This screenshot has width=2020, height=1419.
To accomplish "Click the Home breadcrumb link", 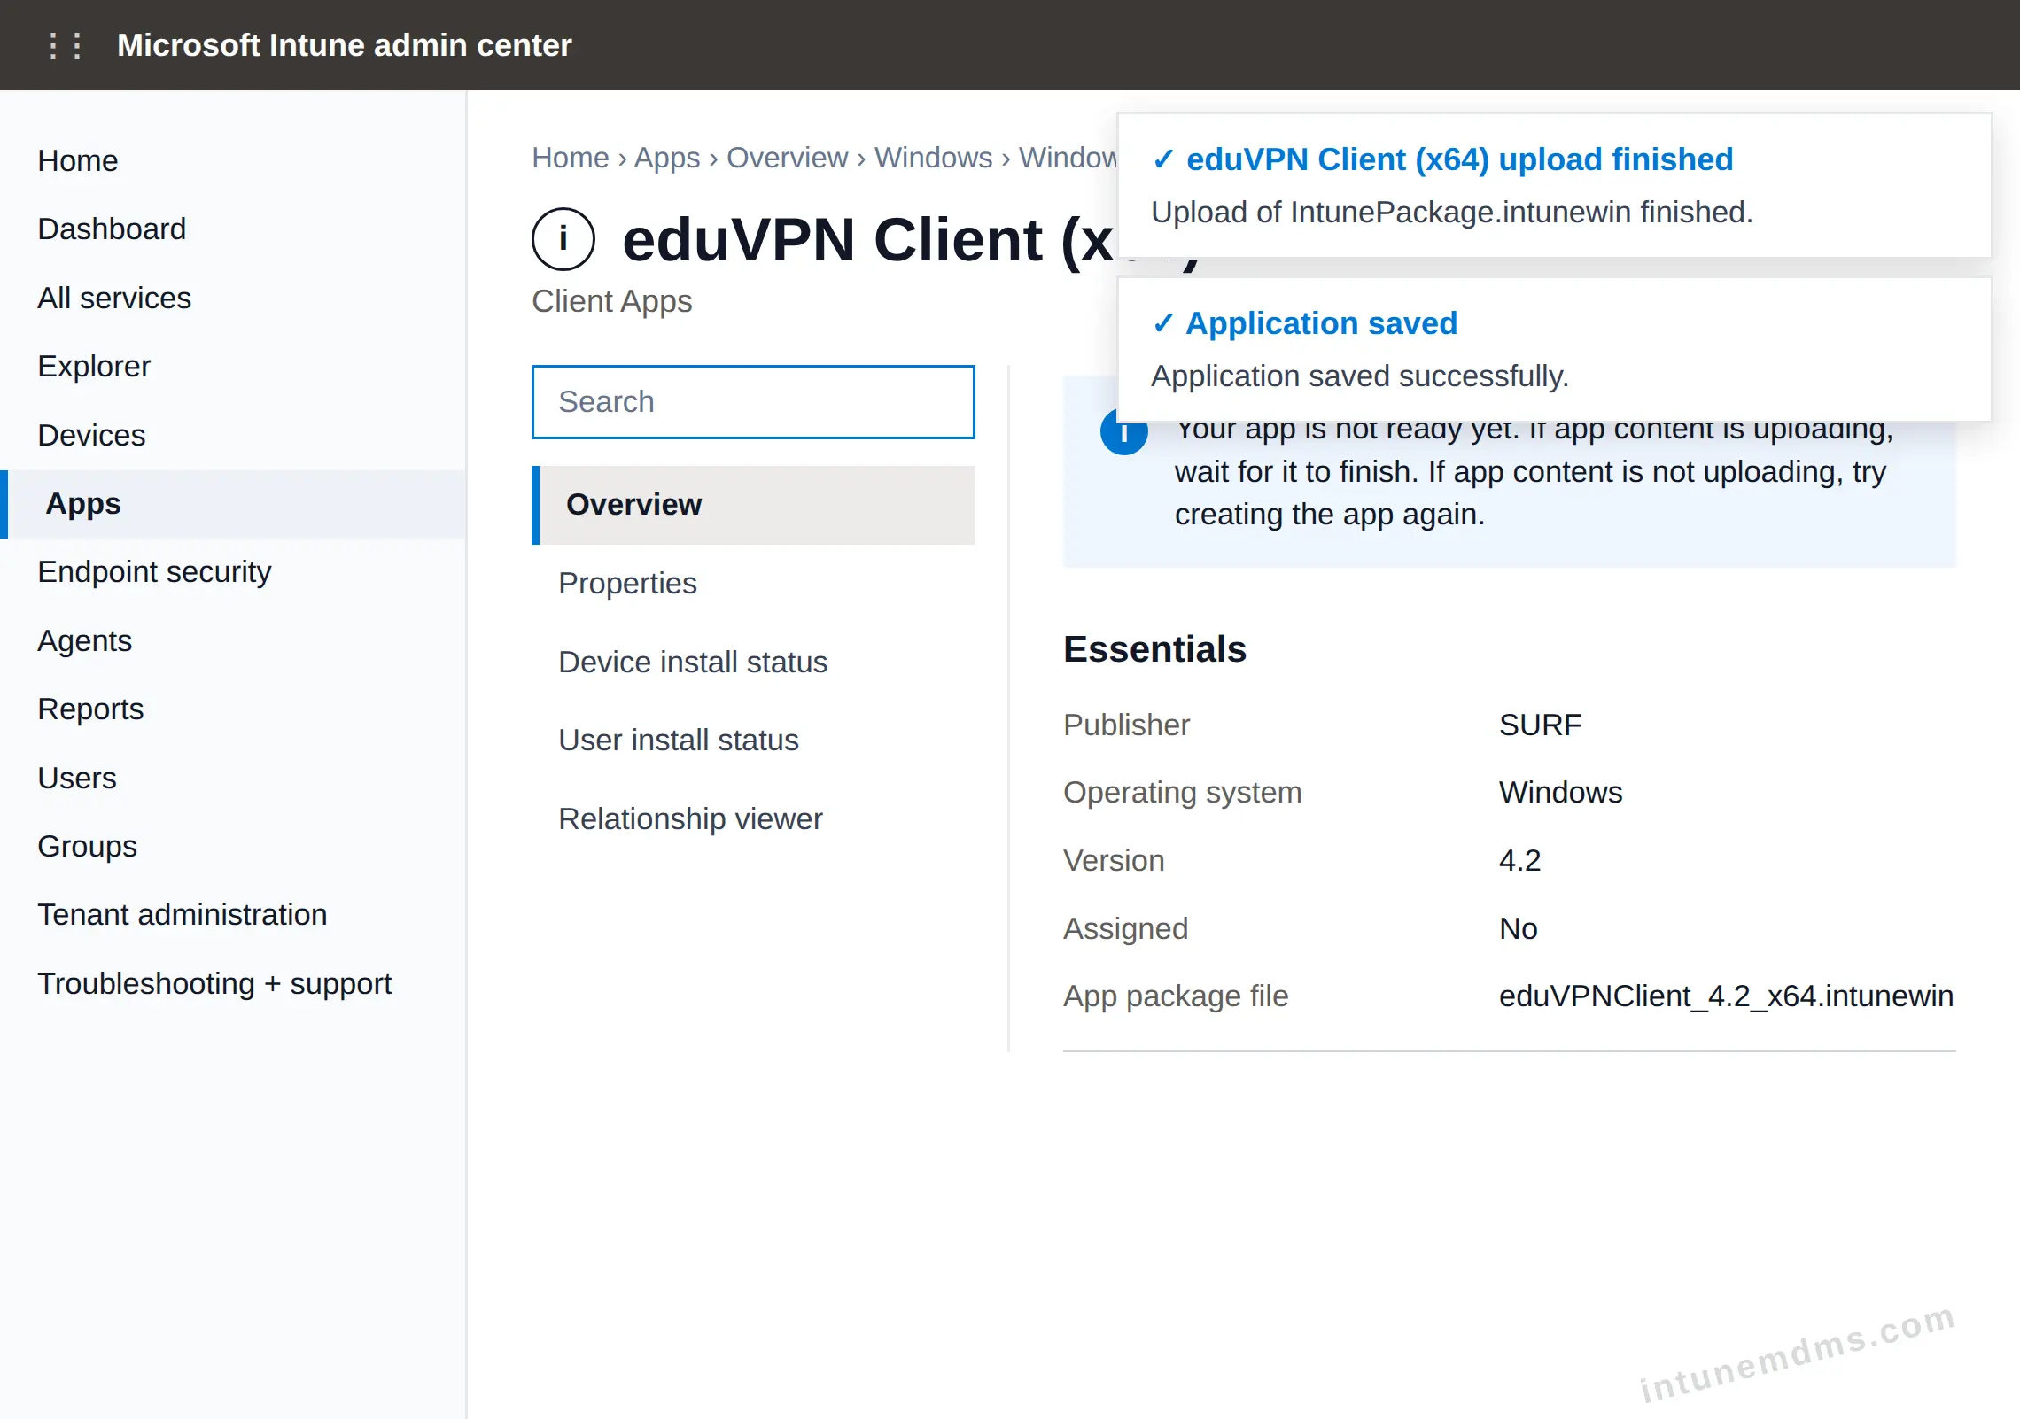I will [571, 158].
